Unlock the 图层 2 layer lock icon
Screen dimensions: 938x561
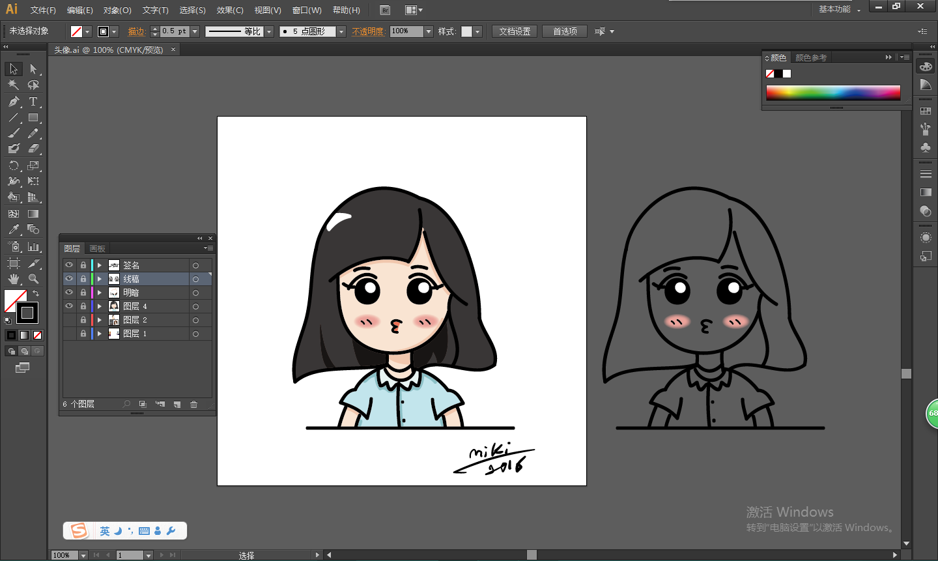click(x=83, y=320)
